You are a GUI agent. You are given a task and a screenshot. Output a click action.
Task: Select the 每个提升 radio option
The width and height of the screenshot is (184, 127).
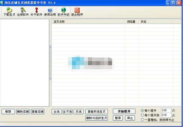[142, 111]
